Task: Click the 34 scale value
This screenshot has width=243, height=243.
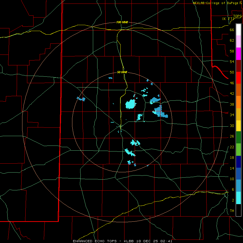Action: tap(232, 115)
